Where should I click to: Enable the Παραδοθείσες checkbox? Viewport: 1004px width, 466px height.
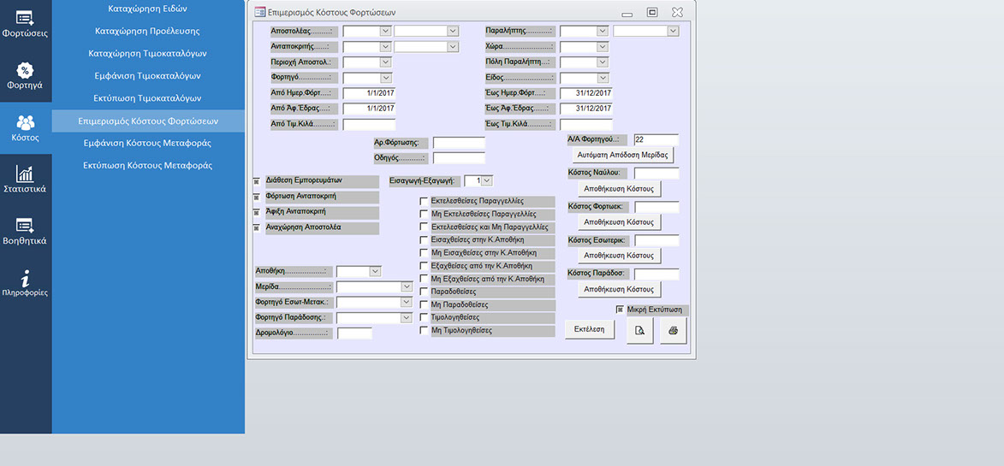click(424, 292)
